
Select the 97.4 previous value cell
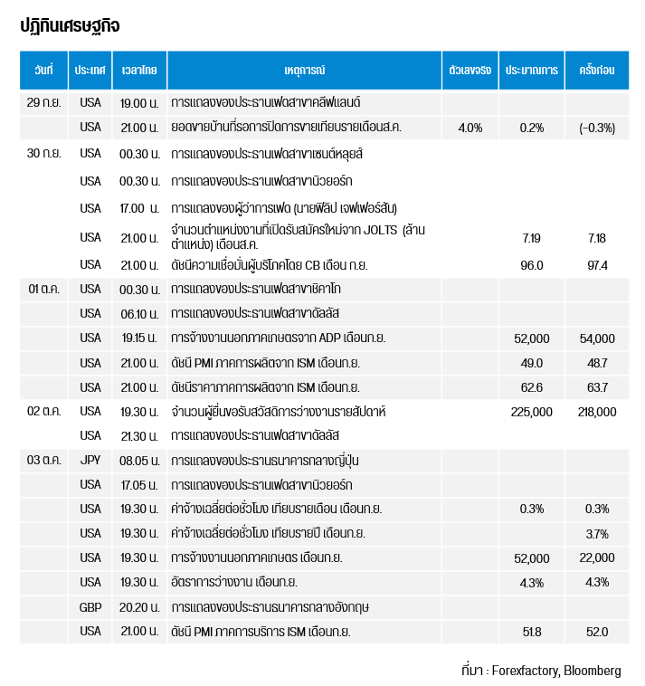click(596, 265)
